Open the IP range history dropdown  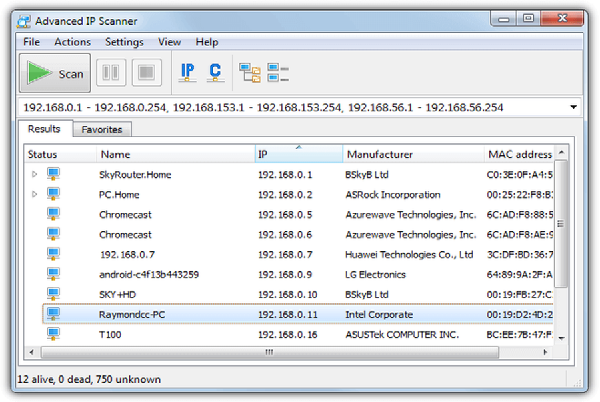point(573,107)
